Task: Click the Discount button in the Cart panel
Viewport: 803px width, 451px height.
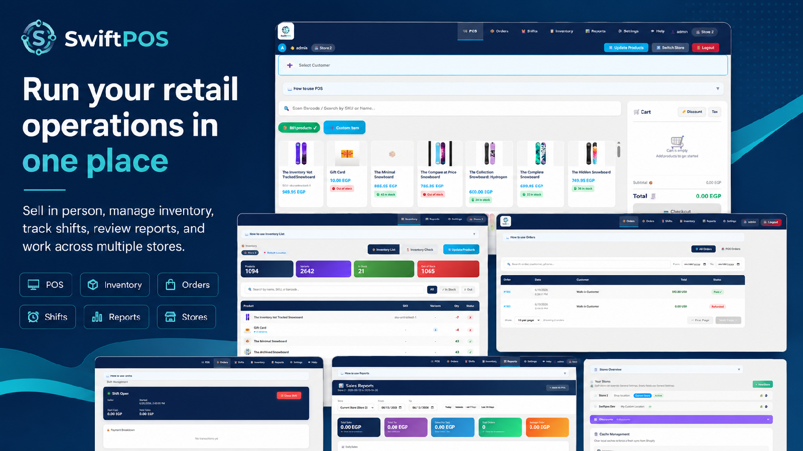Action: tap(692, 112)
